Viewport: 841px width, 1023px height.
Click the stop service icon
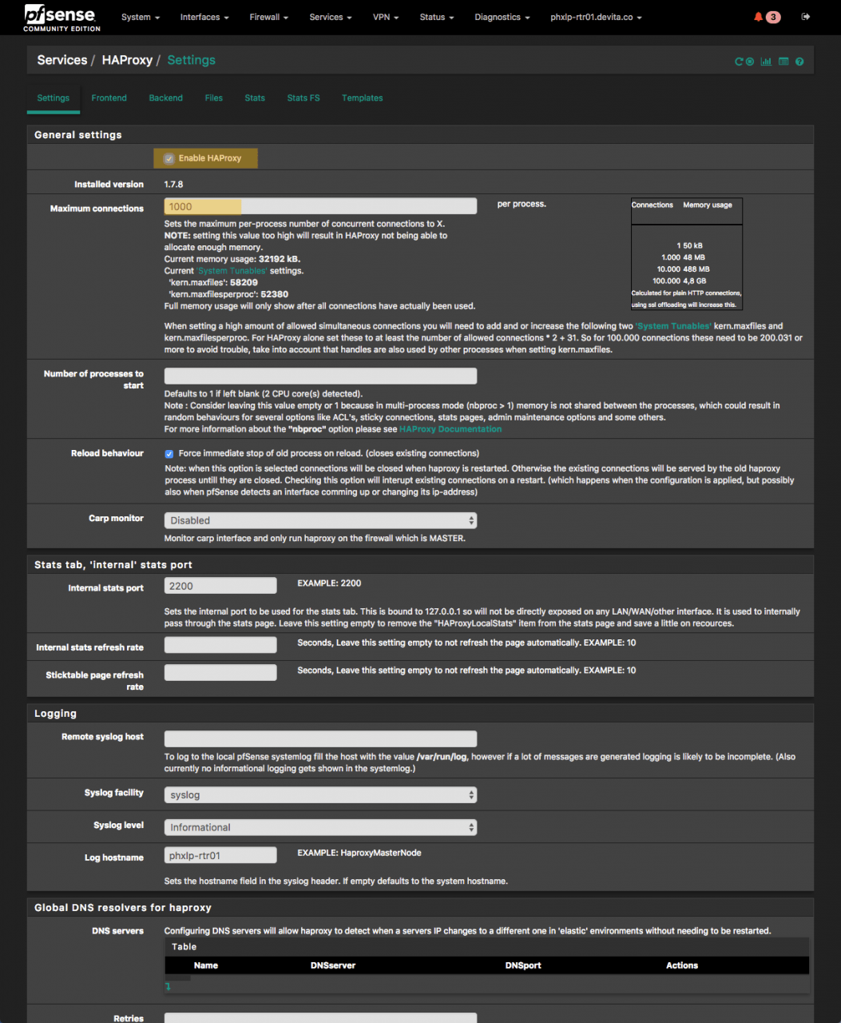(750, 62)
